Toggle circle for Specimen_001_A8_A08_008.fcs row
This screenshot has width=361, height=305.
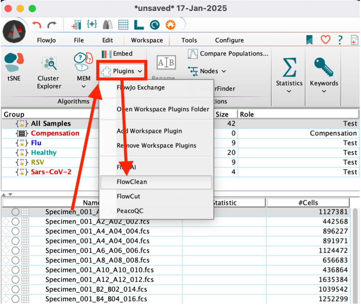coord(16,260)
